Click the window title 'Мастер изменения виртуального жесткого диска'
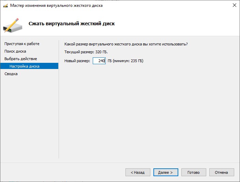This screenshot has height=182, width=240. tap(56, 5)
